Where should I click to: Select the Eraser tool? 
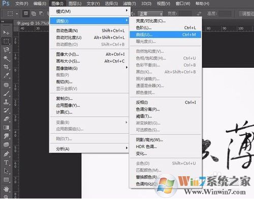click(6, 119)
